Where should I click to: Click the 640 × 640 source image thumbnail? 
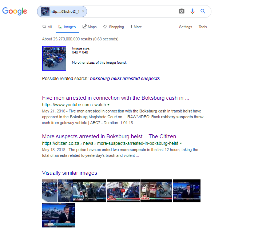[54, 58]
